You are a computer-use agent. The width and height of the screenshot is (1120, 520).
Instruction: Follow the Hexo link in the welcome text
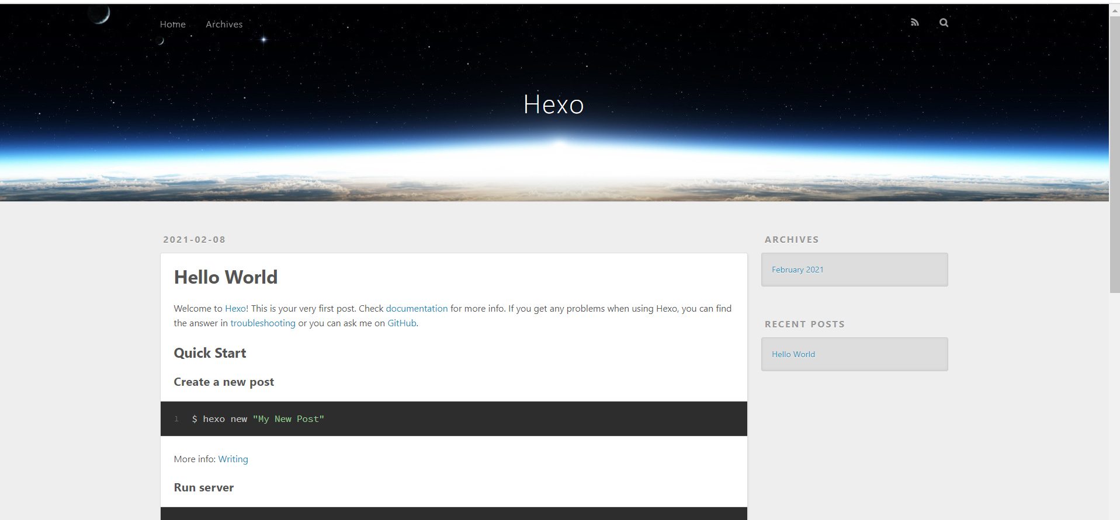point(235,308)
